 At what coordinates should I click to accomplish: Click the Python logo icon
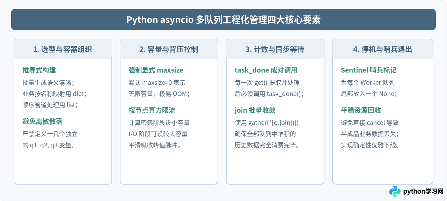pos(395,192)
